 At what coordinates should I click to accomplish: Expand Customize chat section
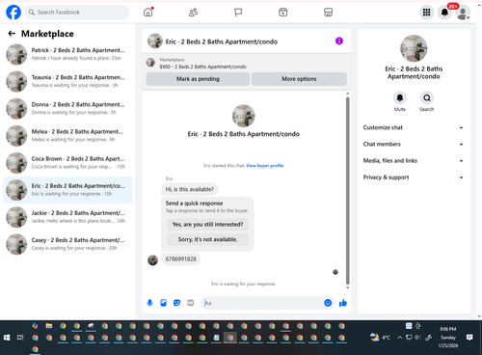coord(414,127)
